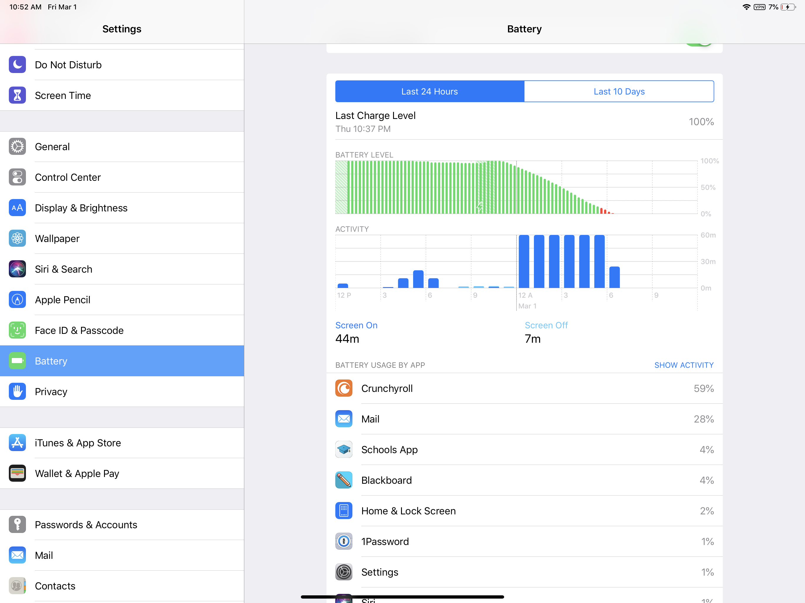Tap the Control Center icon

point(17,177)
